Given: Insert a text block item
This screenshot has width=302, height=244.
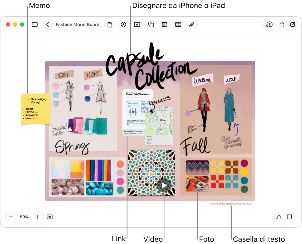Looking at the screenshot, I should [164, 25].
